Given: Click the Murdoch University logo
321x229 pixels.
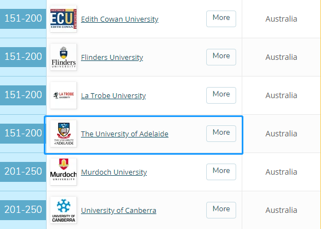Looking at the screenshot, I should (x=63, y=172).
